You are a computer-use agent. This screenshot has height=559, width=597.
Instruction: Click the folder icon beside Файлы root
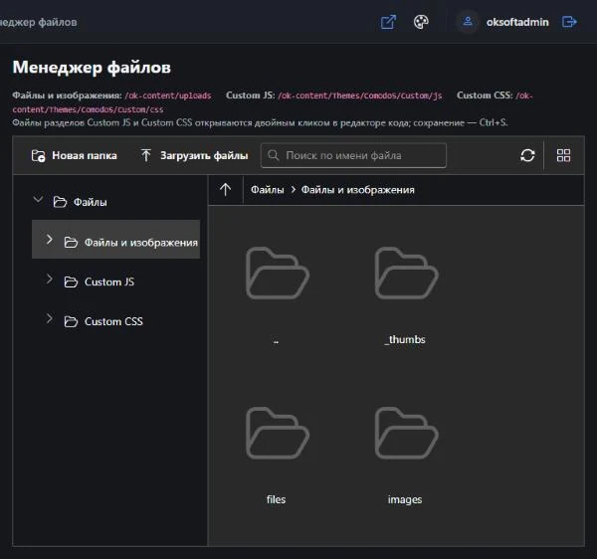60,202
